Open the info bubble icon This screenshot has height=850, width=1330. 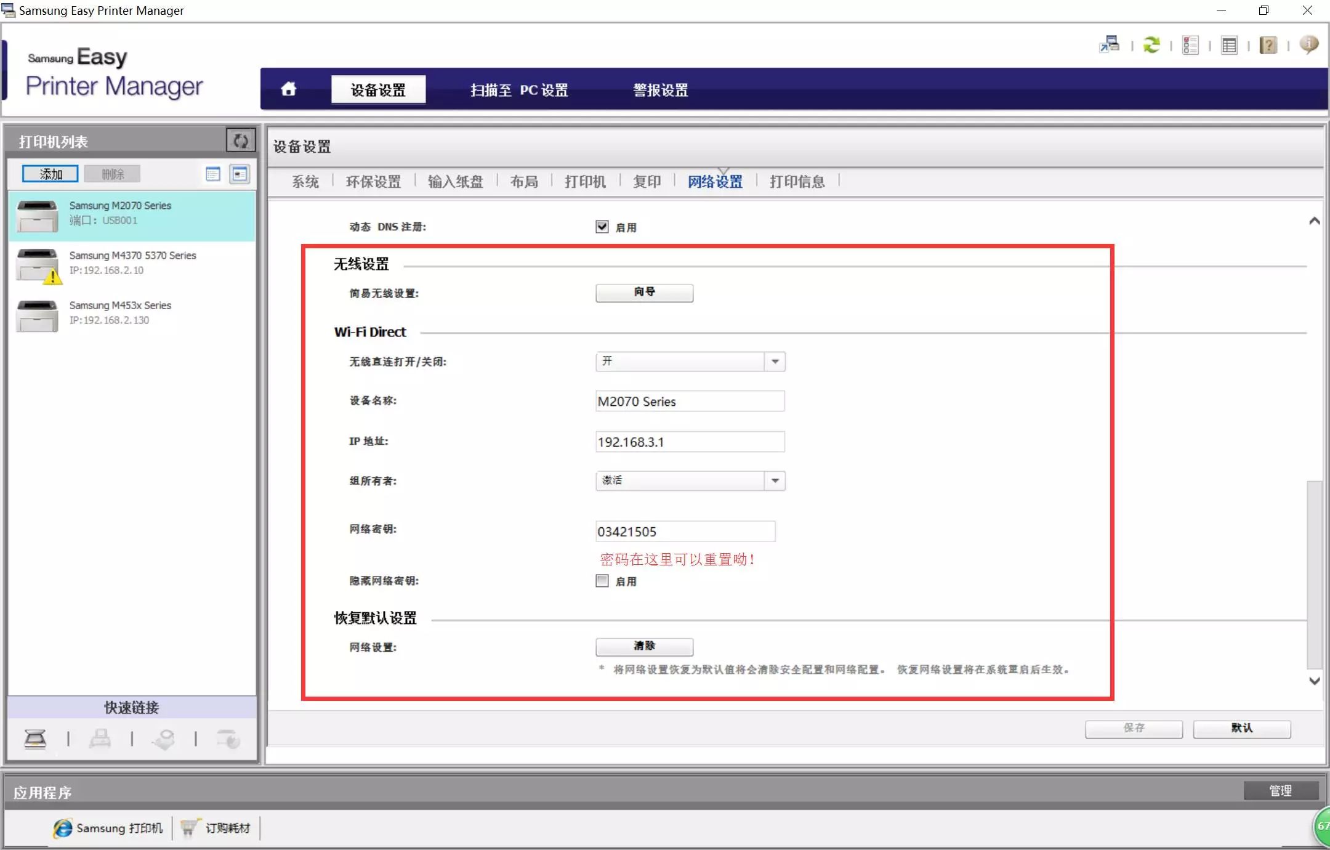[x=1308, y=44]
